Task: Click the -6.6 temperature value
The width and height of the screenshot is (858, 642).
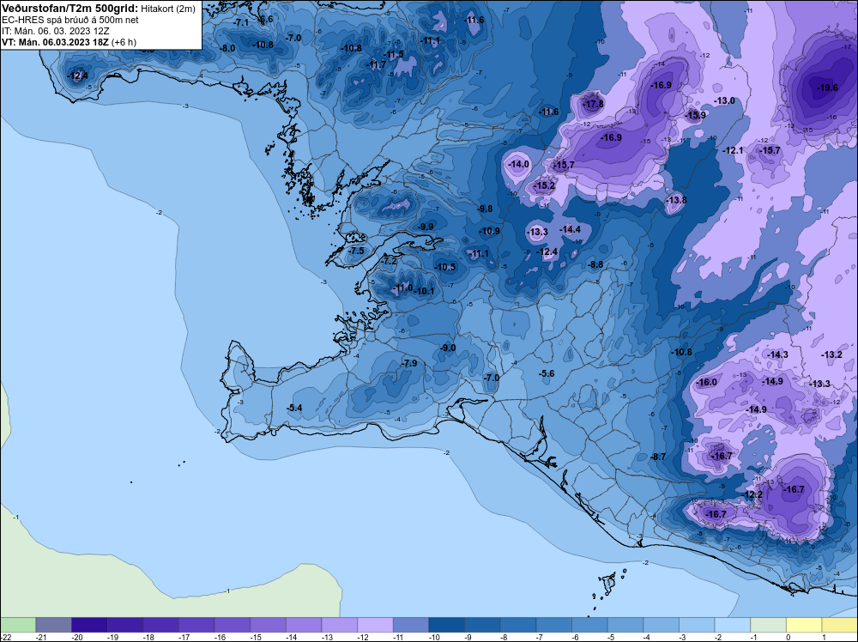Action: [x=265, y=20]
